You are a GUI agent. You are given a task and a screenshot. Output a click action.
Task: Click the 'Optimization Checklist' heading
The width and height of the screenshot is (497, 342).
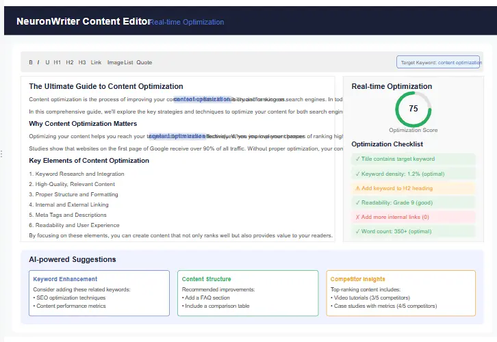pos(387,144)
